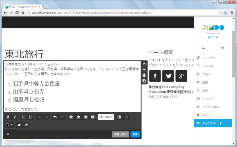Open a new browser tab

pyautogui.click(x=46, y=7)
